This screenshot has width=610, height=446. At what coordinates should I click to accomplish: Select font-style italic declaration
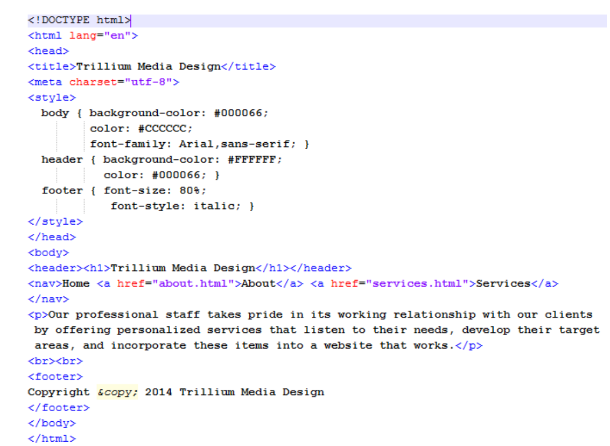point(176,206)
